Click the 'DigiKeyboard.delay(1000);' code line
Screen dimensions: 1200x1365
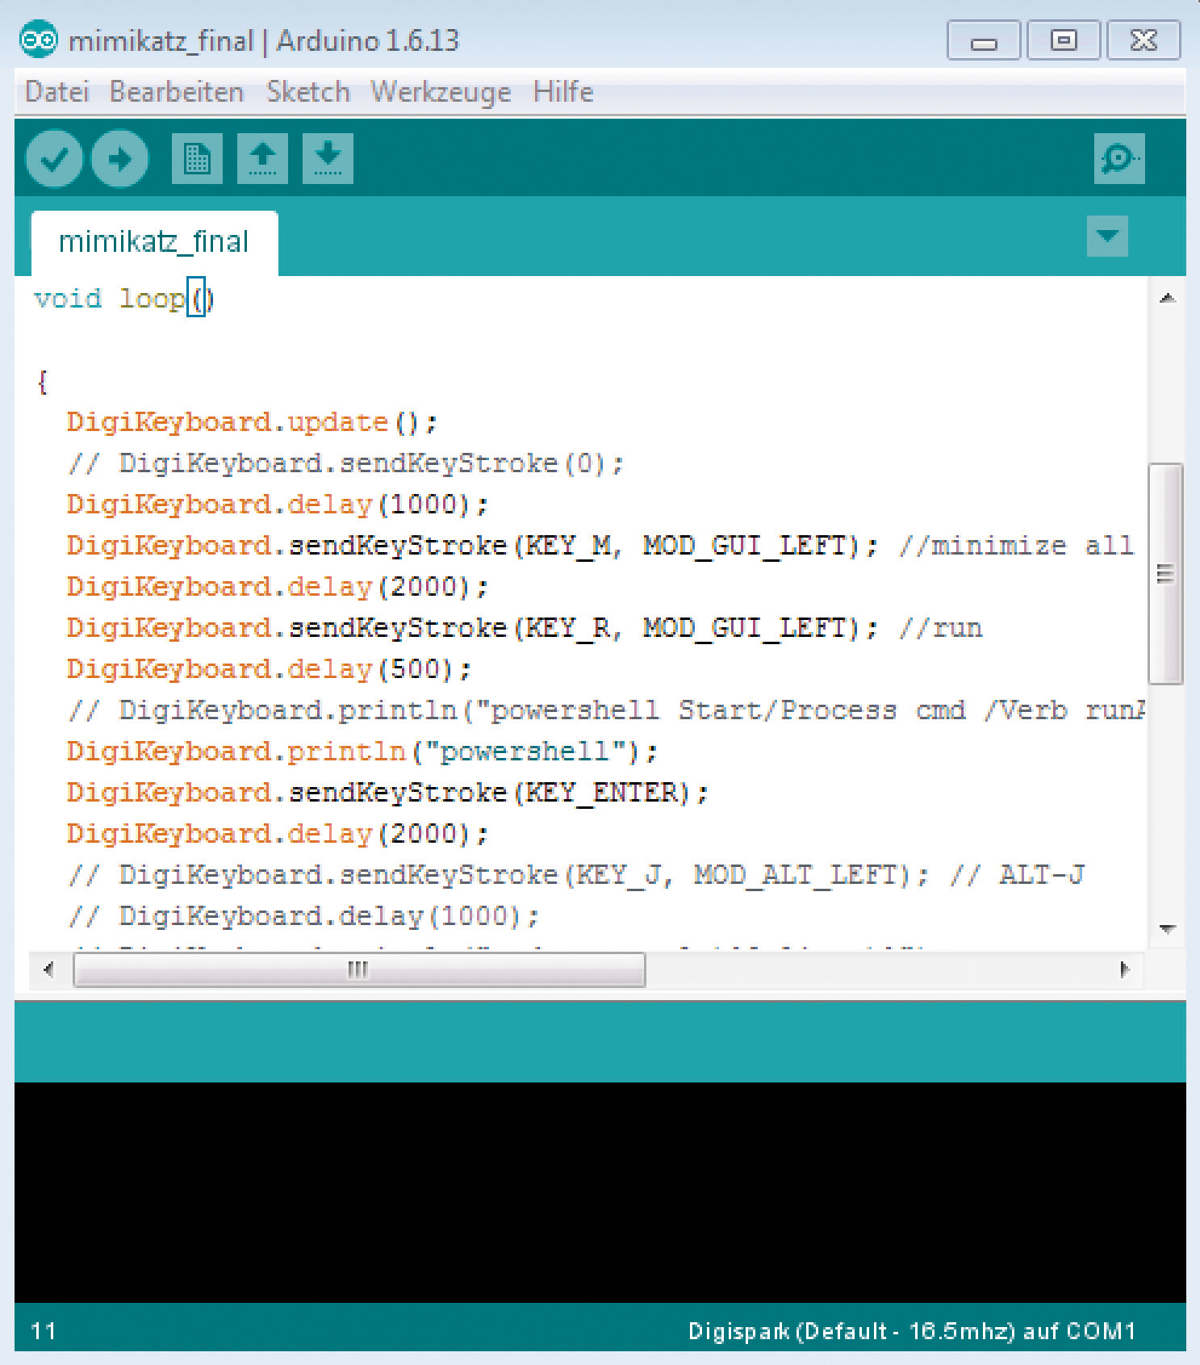278,505
